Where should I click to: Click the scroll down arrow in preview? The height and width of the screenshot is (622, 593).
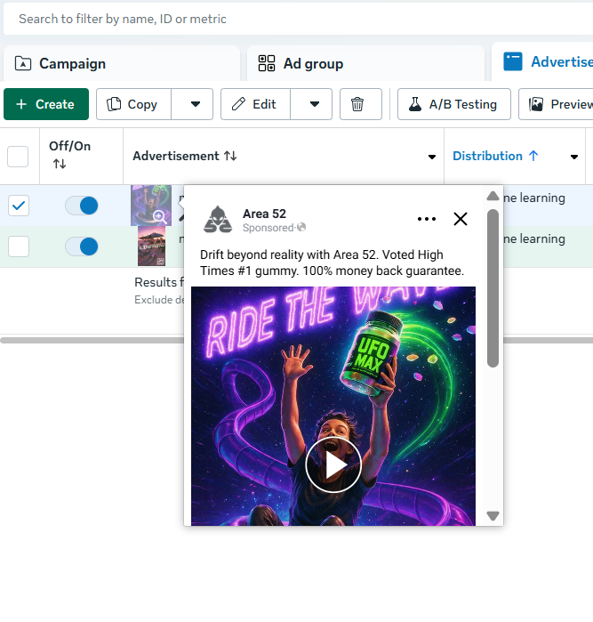(493, 516)
